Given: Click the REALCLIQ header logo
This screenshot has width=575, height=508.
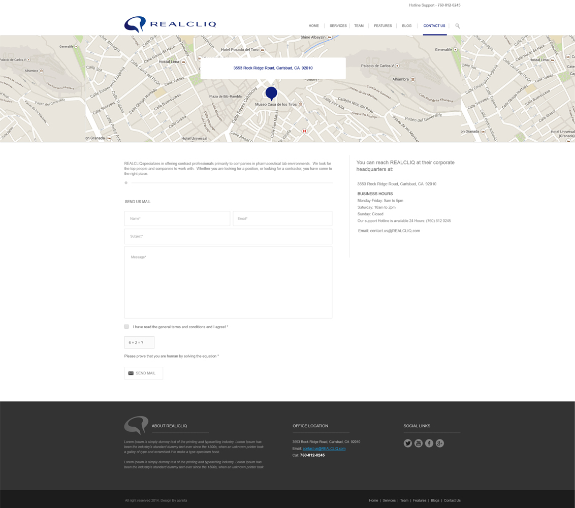Looking at the screenshot, I should point(170,24).
